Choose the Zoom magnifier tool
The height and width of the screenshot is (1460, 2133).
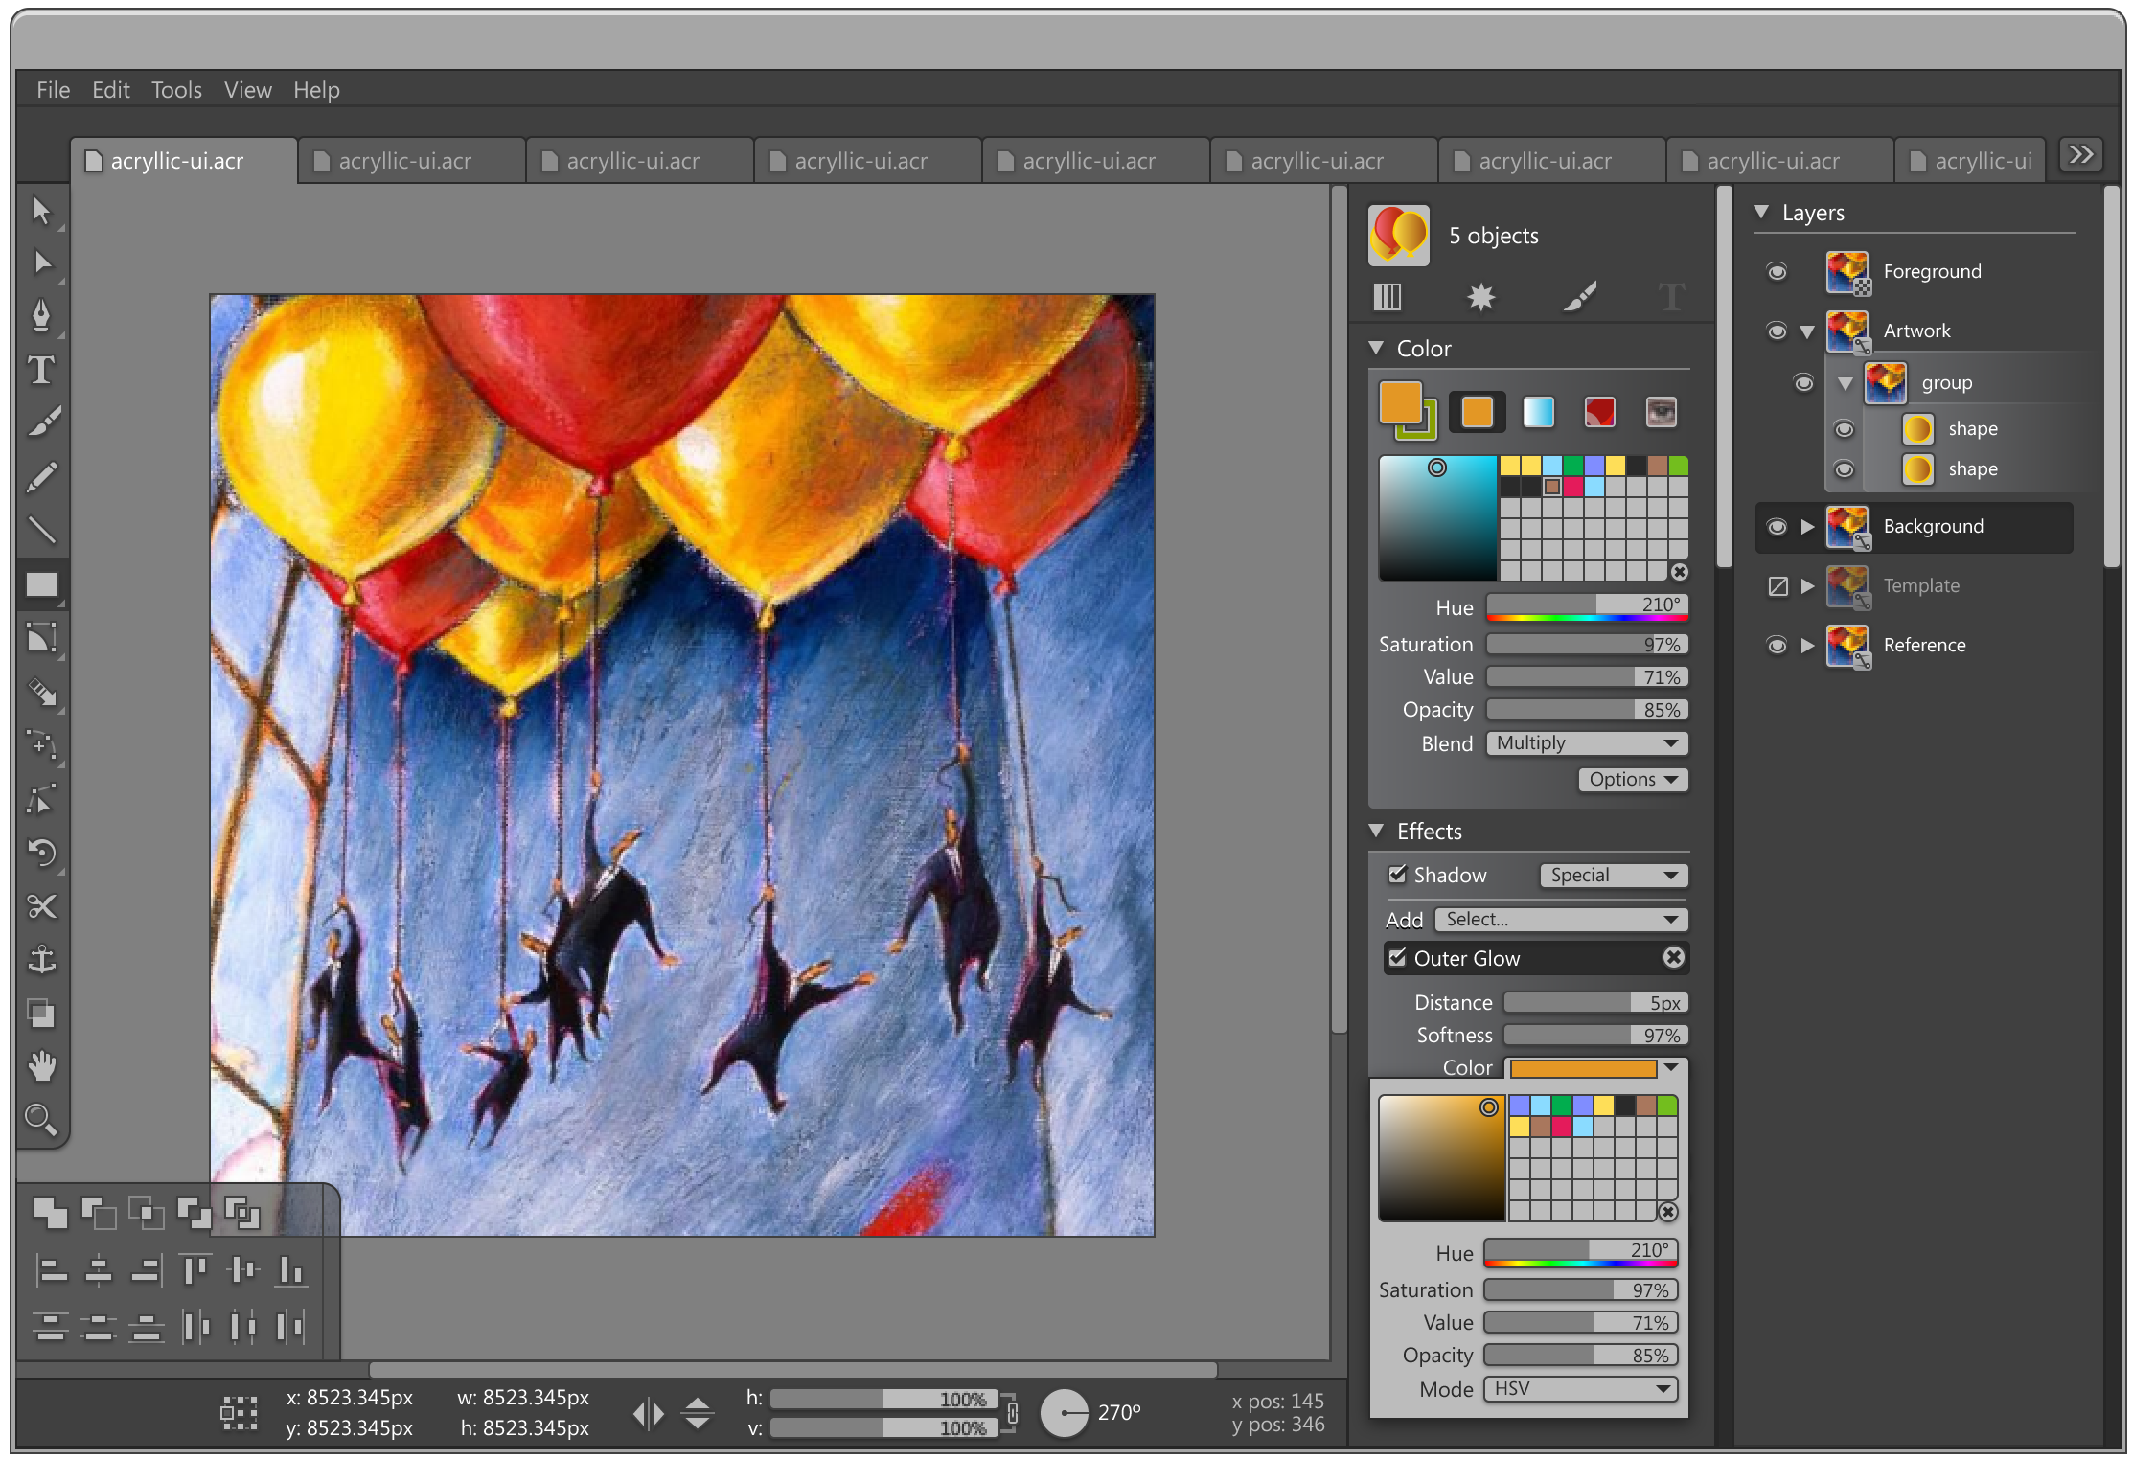(41, 1118)
